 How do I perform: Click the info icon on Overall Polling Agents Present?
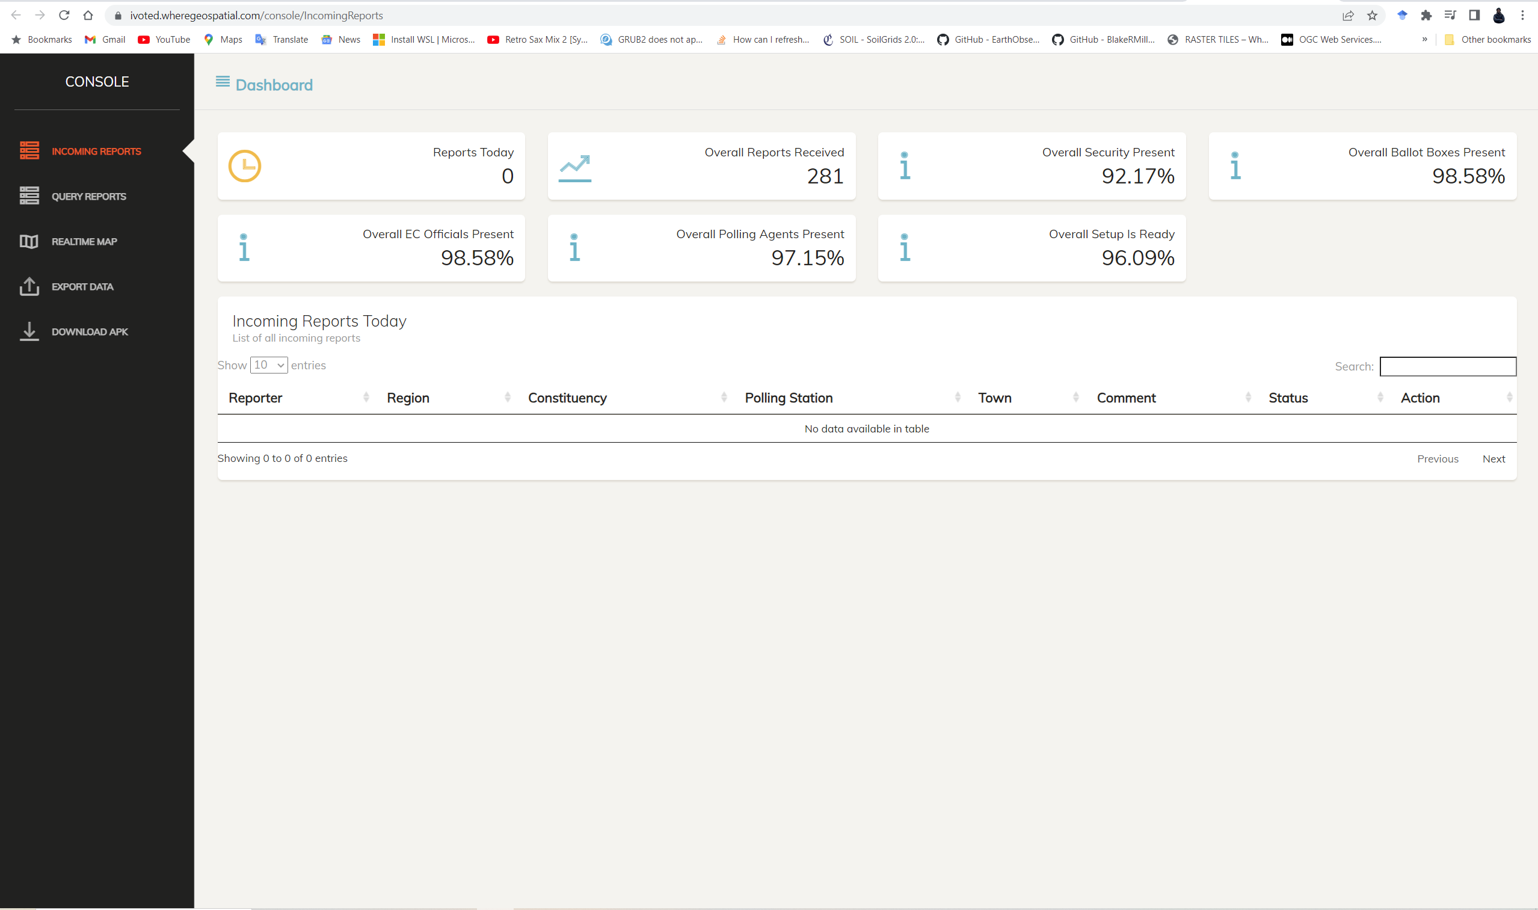574,248
